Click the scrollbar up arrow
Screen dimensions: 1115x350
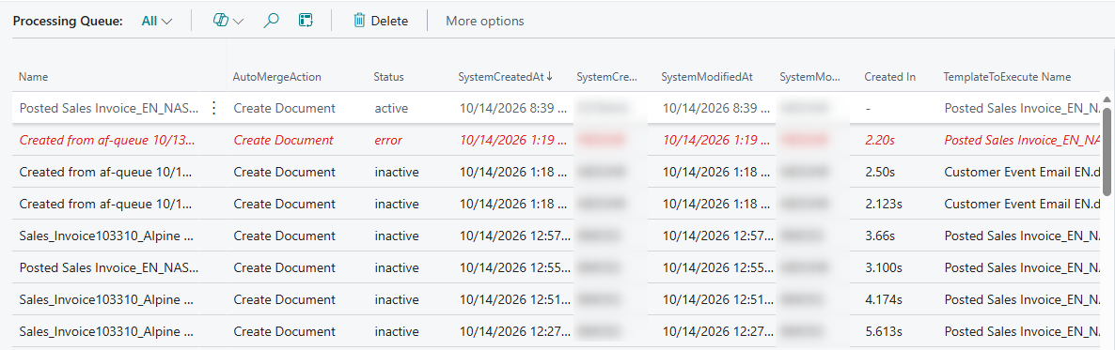(x=1107, y=100)
